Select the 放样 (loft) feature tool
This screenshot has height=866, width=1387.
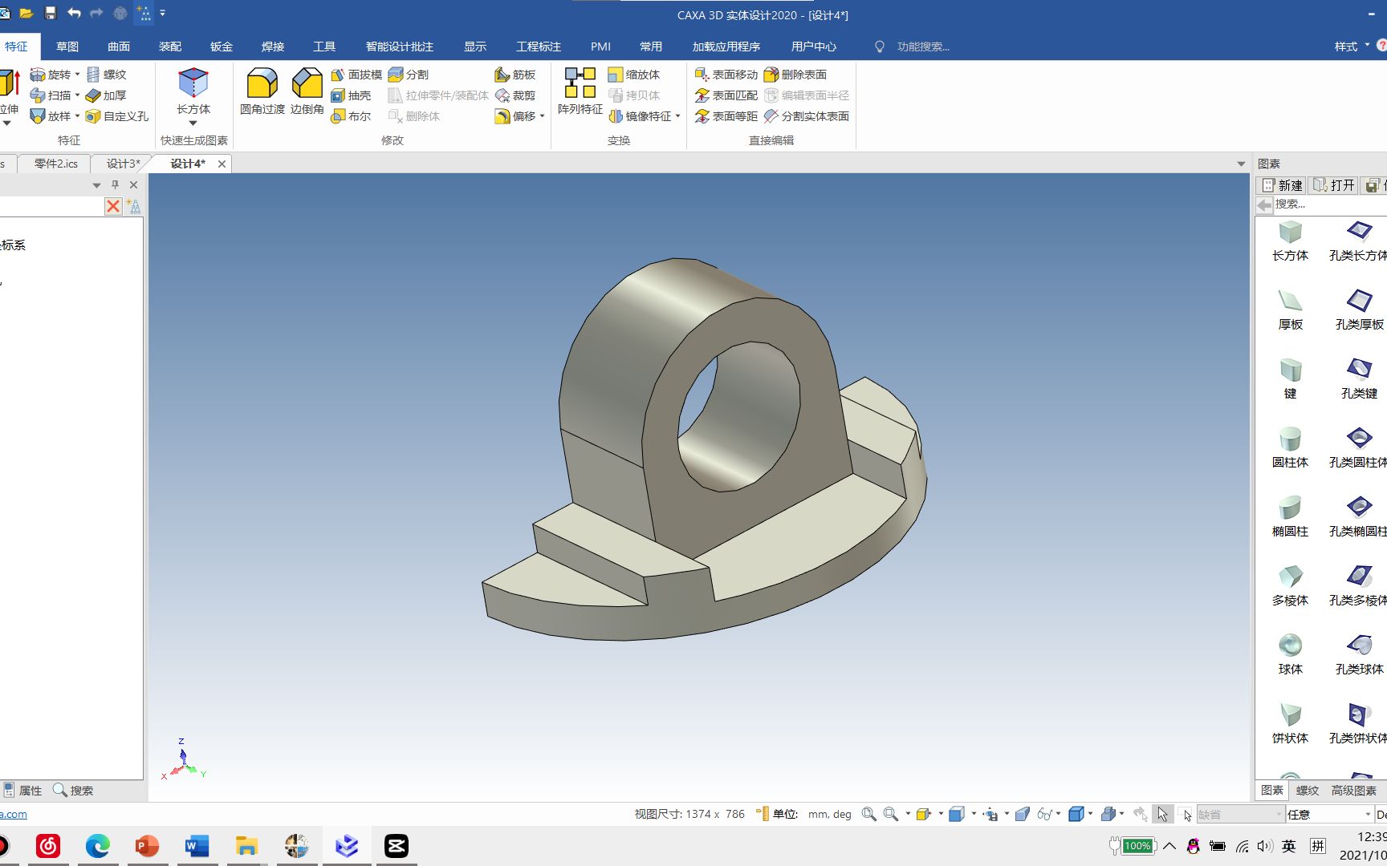(51, 116)
